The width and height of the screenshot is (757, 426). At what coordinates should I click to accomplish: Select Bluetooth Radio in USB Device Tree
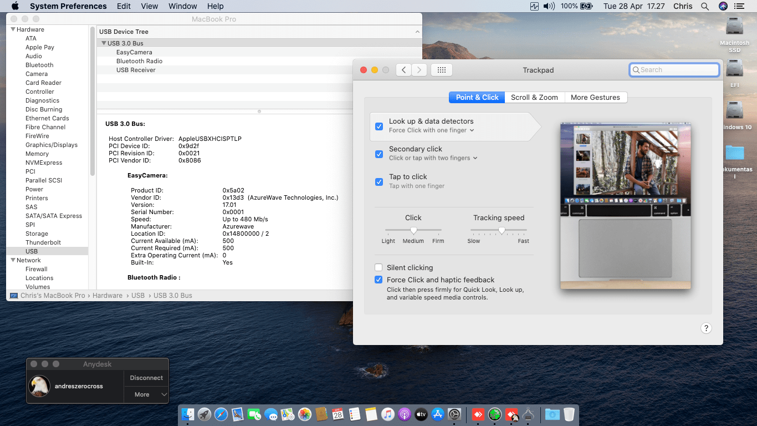tap(139, 61)
